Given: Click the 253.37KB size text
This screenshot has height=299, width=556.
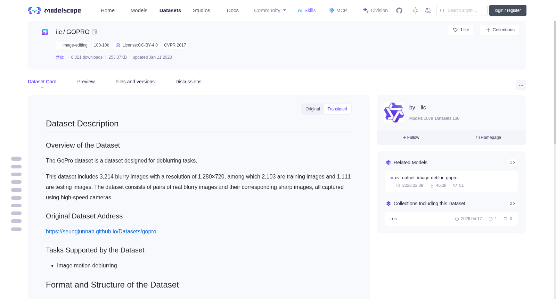Looking at the screenshot, I should (117, 57).
